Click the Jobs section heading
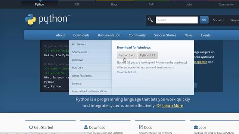 coord(202,127)
